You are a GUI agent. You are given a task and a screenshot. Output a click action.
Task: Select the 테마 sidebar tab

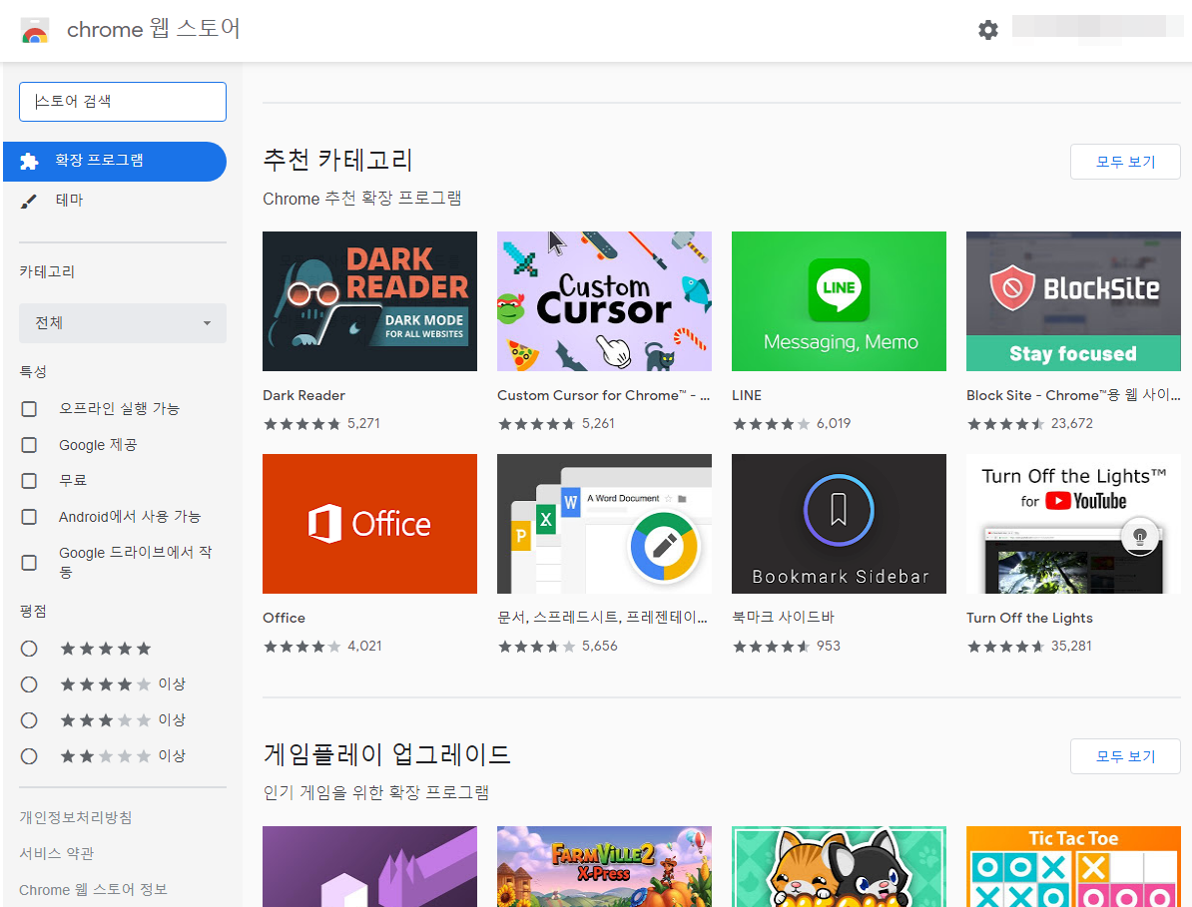(x=115, y=201)
